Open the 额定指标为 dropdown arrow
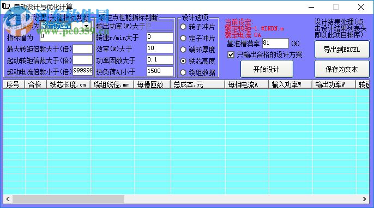The image size is (374, 208). tap(87, 26)
